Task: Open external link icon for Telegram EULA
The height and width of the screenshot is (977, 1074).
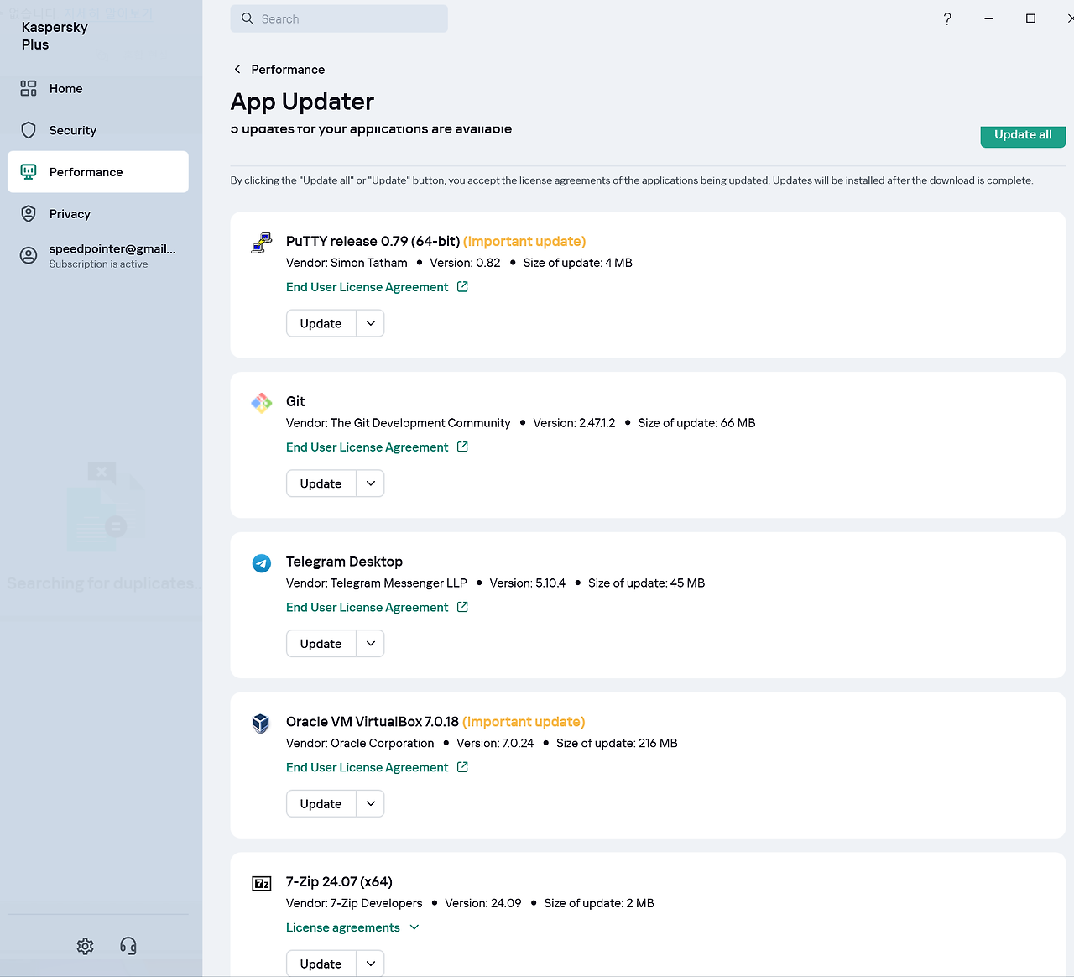Action: coord(462,607)
